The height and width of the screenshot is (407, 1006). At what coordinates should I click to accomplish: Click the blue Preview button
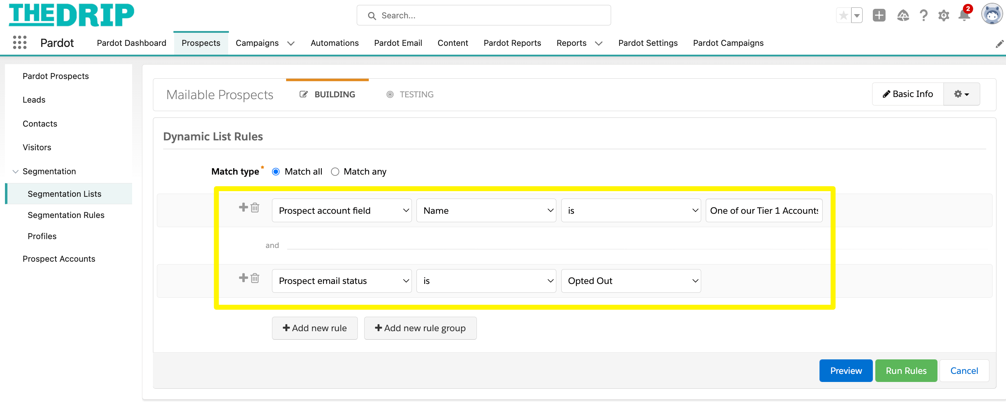tap(846, 370)
